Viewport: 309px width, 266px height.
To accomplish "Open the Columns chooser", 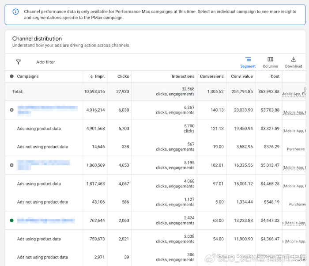I will pos(270,62).
